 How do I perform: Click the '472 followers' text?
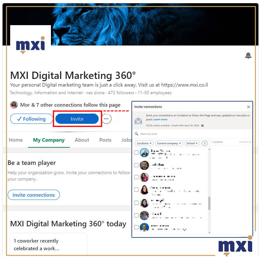[x=121, y=93]
